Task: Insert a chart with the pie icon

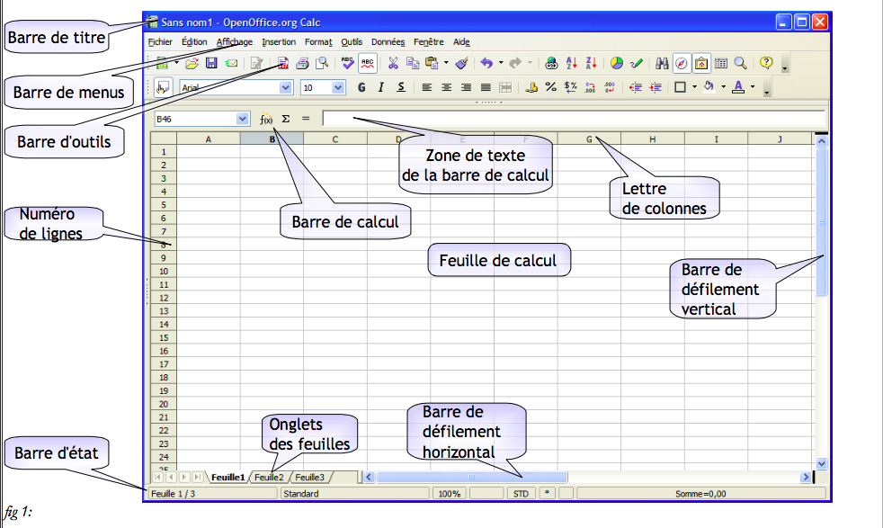Action: coord(617,63)
